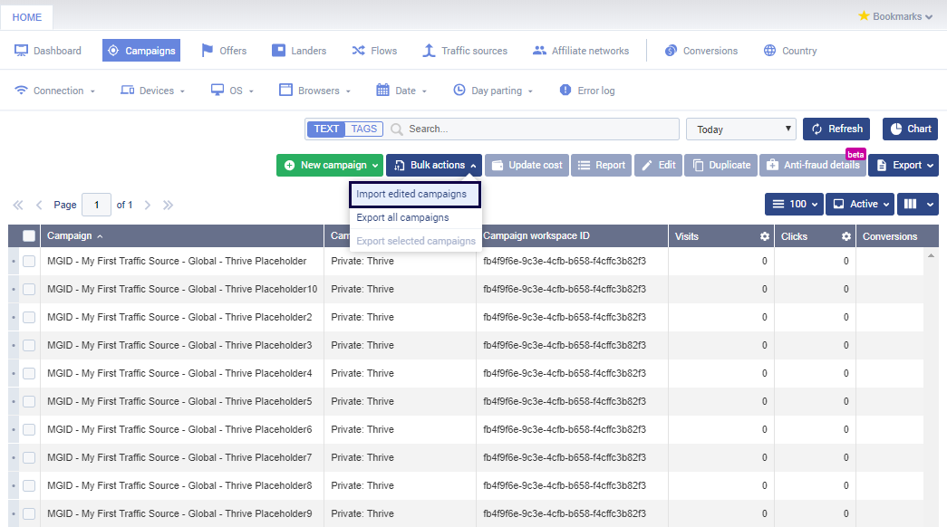Check the Thrive Placeholder10 campaign row checkbox
Image resolution: width=947 pixels, height=527 pixels.
click(x=29, y=289)
